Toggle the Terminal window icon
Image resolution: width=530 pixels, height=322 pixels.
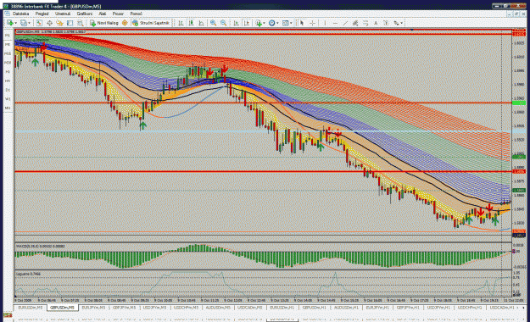pos(70,23)
